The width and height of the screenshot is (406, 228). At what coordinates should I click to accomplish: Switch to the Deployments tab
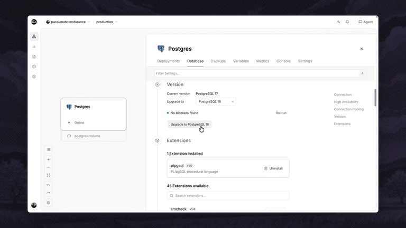168,61
